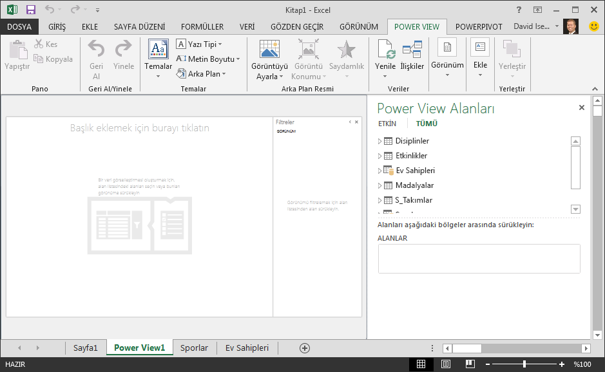
Task: Close the Power View Alanları pane
Action: coord(581,107)
